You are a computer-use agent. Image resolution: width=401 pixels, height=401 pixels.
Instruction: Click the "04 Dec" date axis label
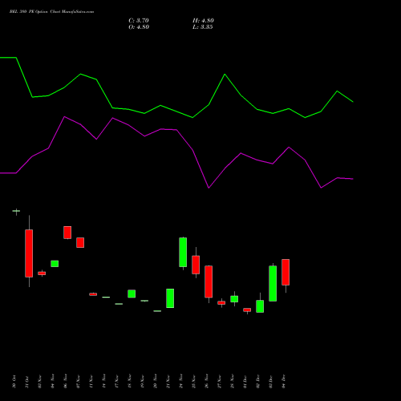pyautogui.click(x=284, y=382)
